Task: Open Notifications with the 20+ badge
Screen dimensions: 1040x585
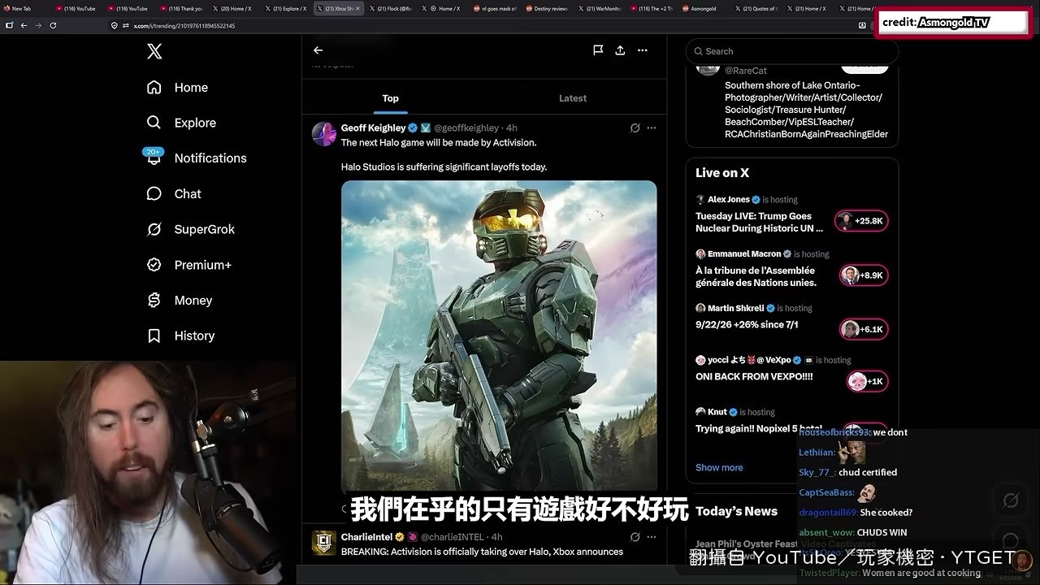Action: point(196,158)
